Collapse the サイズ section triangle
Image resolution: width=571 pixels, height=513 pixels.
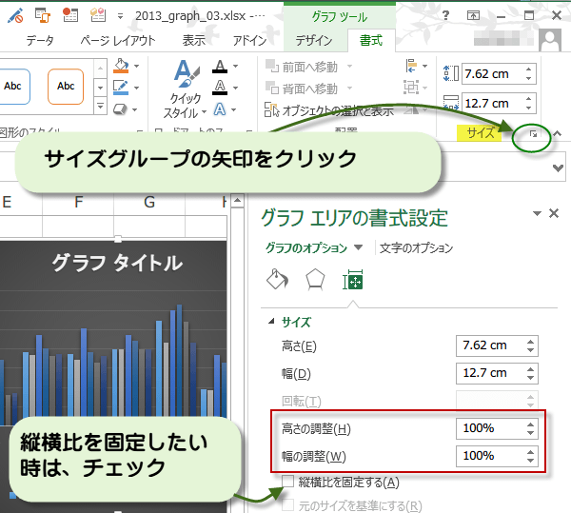pyautogui.click(x=272, y=322)
